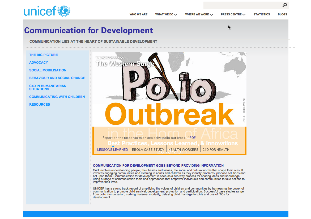The width and height of the screenshot is (311, 219).
Task: Open the PRESS CENTRE menu
Action: 231,15
